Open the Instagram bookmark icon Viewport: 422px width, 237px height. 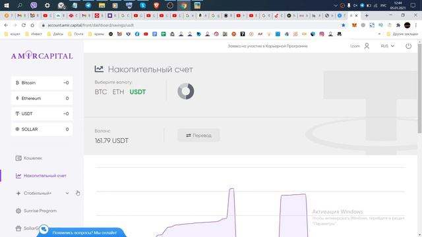322,34
